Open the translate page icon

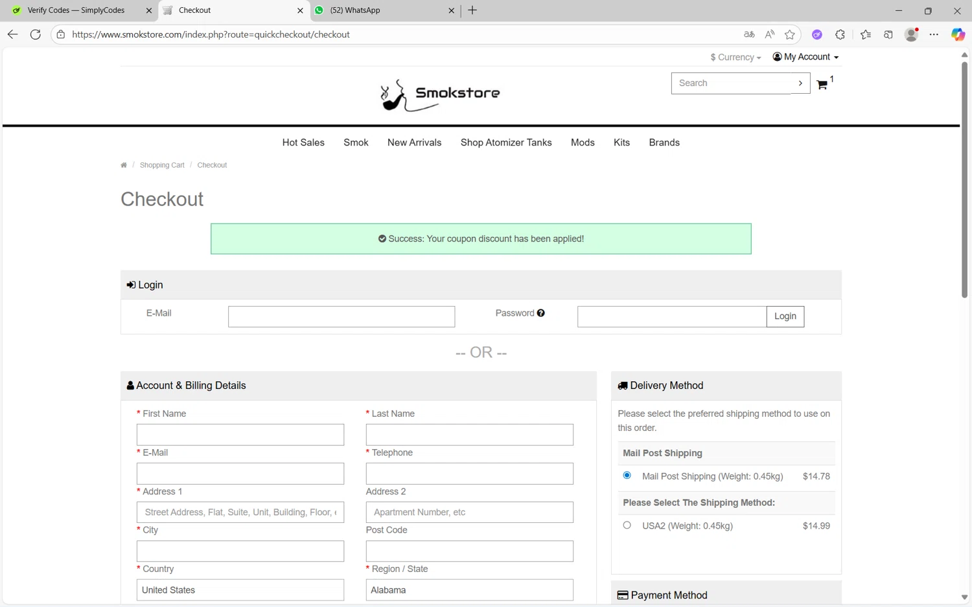749,34
